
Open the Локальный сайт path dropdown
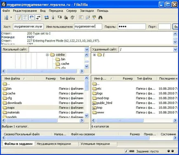87,49
